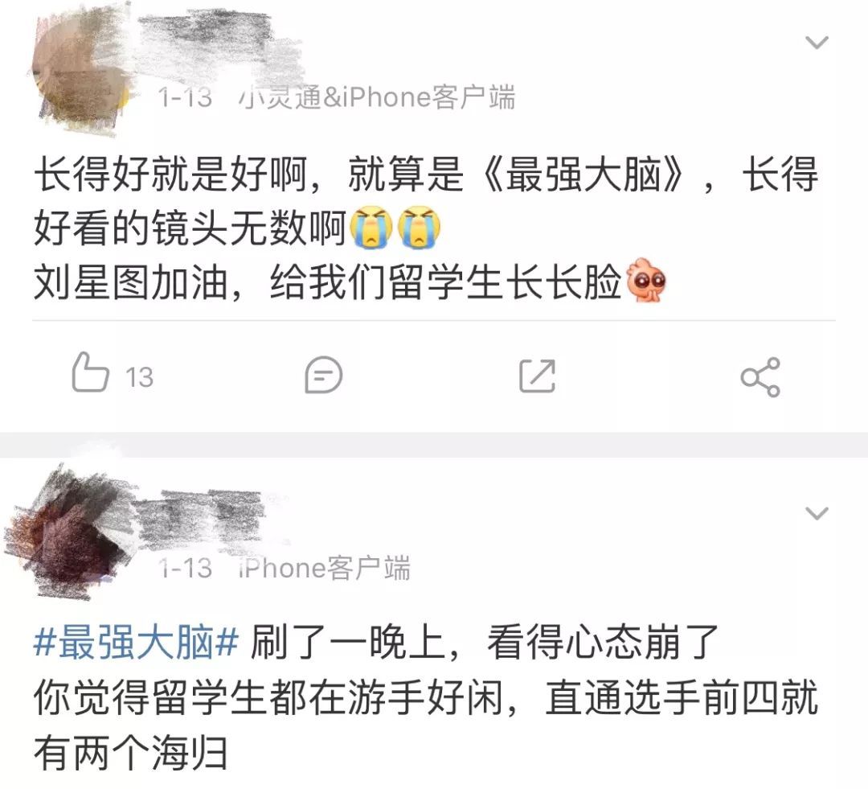Tap the share icon under the first post

pos(760,377)
